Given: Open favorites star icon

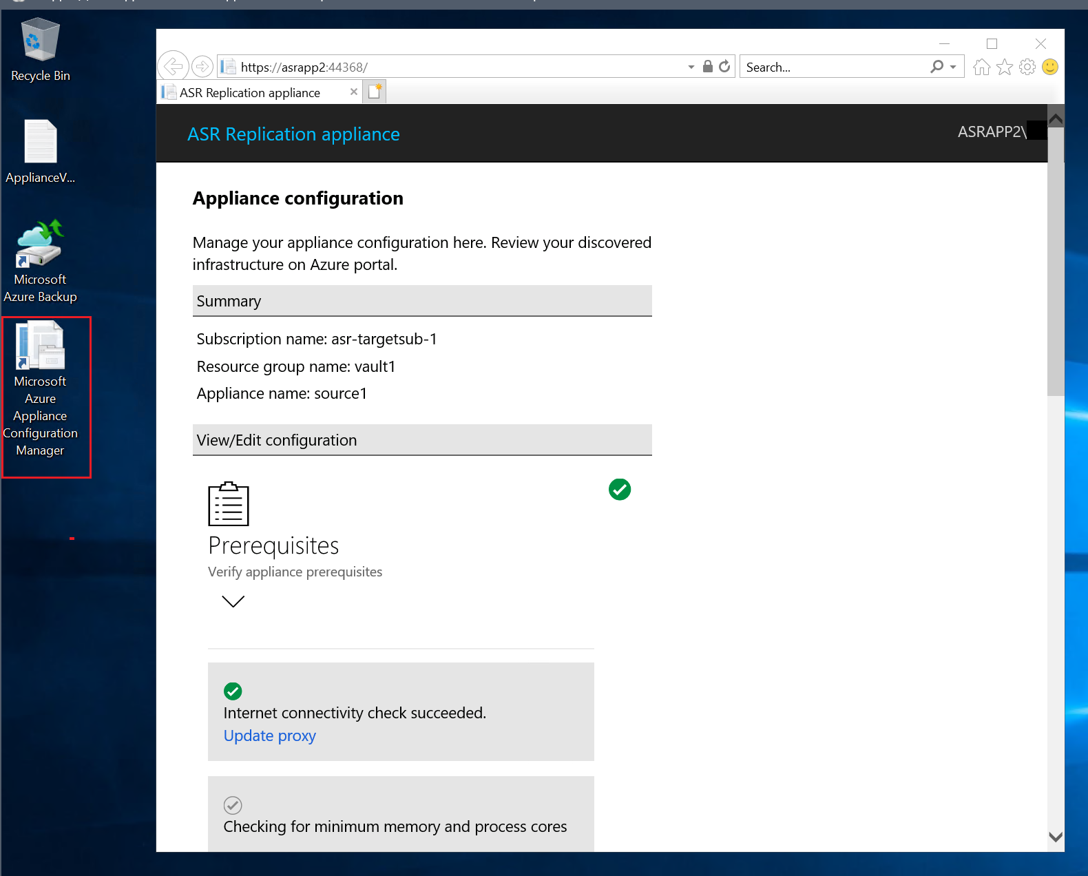Looking at the screenshot, I should pos(1005,67).
